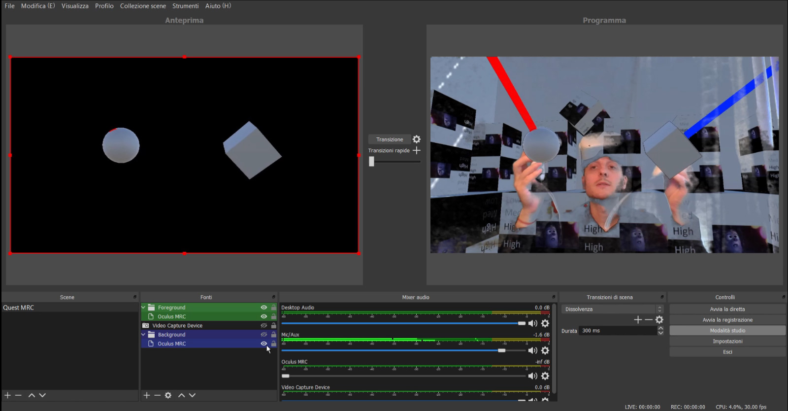
Task: Click the Esci button
Action: pos(727,352)
